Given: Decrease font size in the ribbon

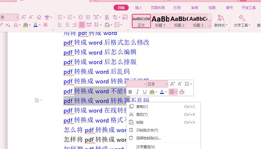Looking at the screenshot, I should coord(31,17).
